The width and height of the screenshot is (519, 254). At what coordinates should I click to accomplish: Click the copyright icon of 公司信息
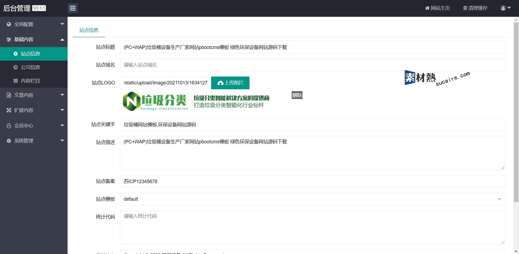pos(16,67)
